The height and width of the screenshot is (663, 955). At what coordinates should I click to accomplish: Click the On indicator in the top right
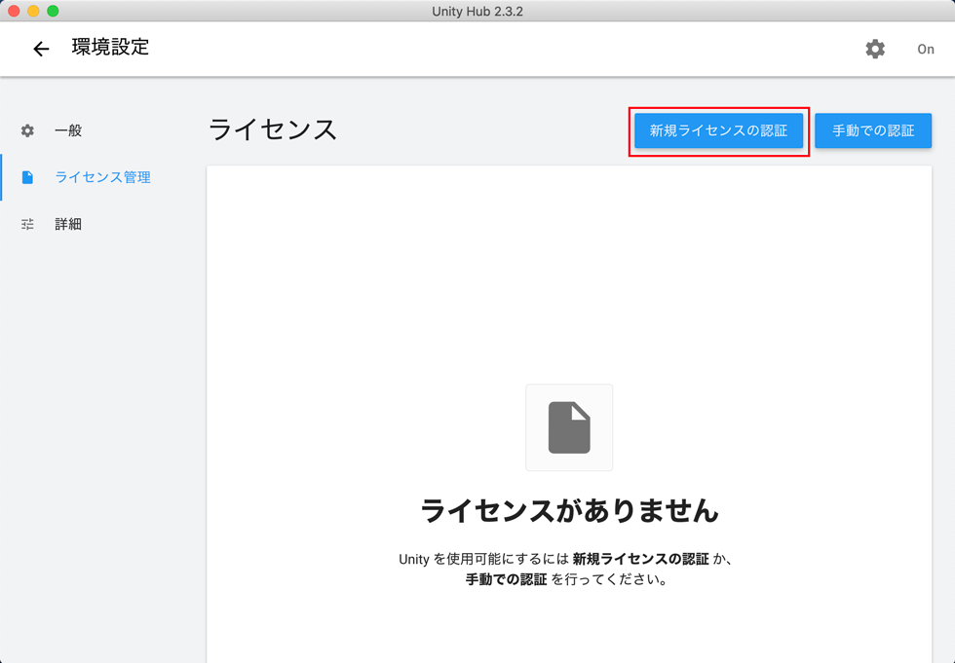925,49
